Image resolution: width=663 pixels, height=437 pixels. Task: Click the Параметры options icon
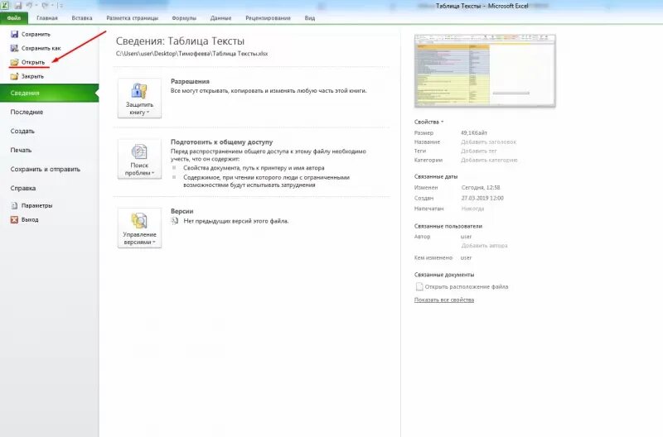14,205
